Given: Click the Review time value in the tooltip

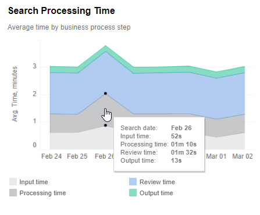Looking at the screenshot, I should coord(184,152).
